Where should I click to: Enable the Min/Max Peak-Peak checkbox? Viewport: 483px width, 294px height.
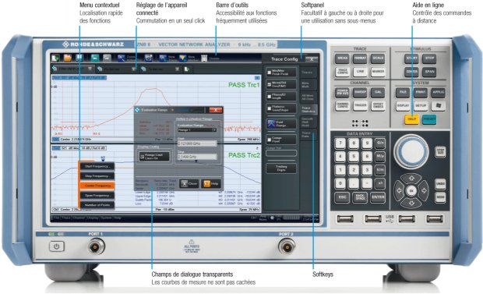point(270,73)
